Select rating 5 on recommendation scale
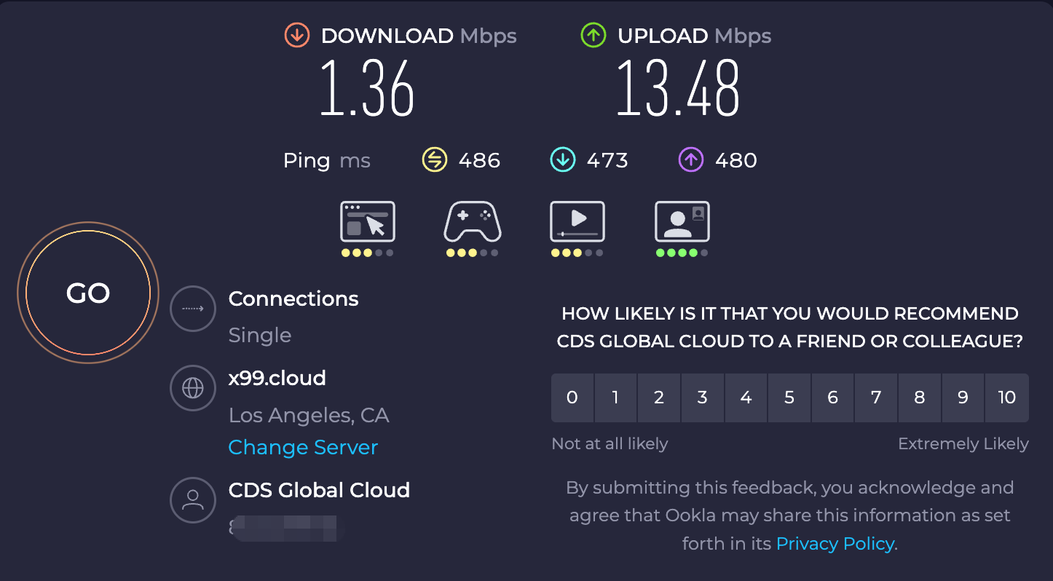 (789, 398)
